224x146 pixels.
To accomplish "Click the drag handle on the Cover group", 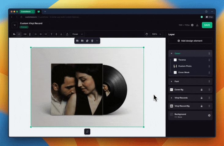I will click(209, 54).
